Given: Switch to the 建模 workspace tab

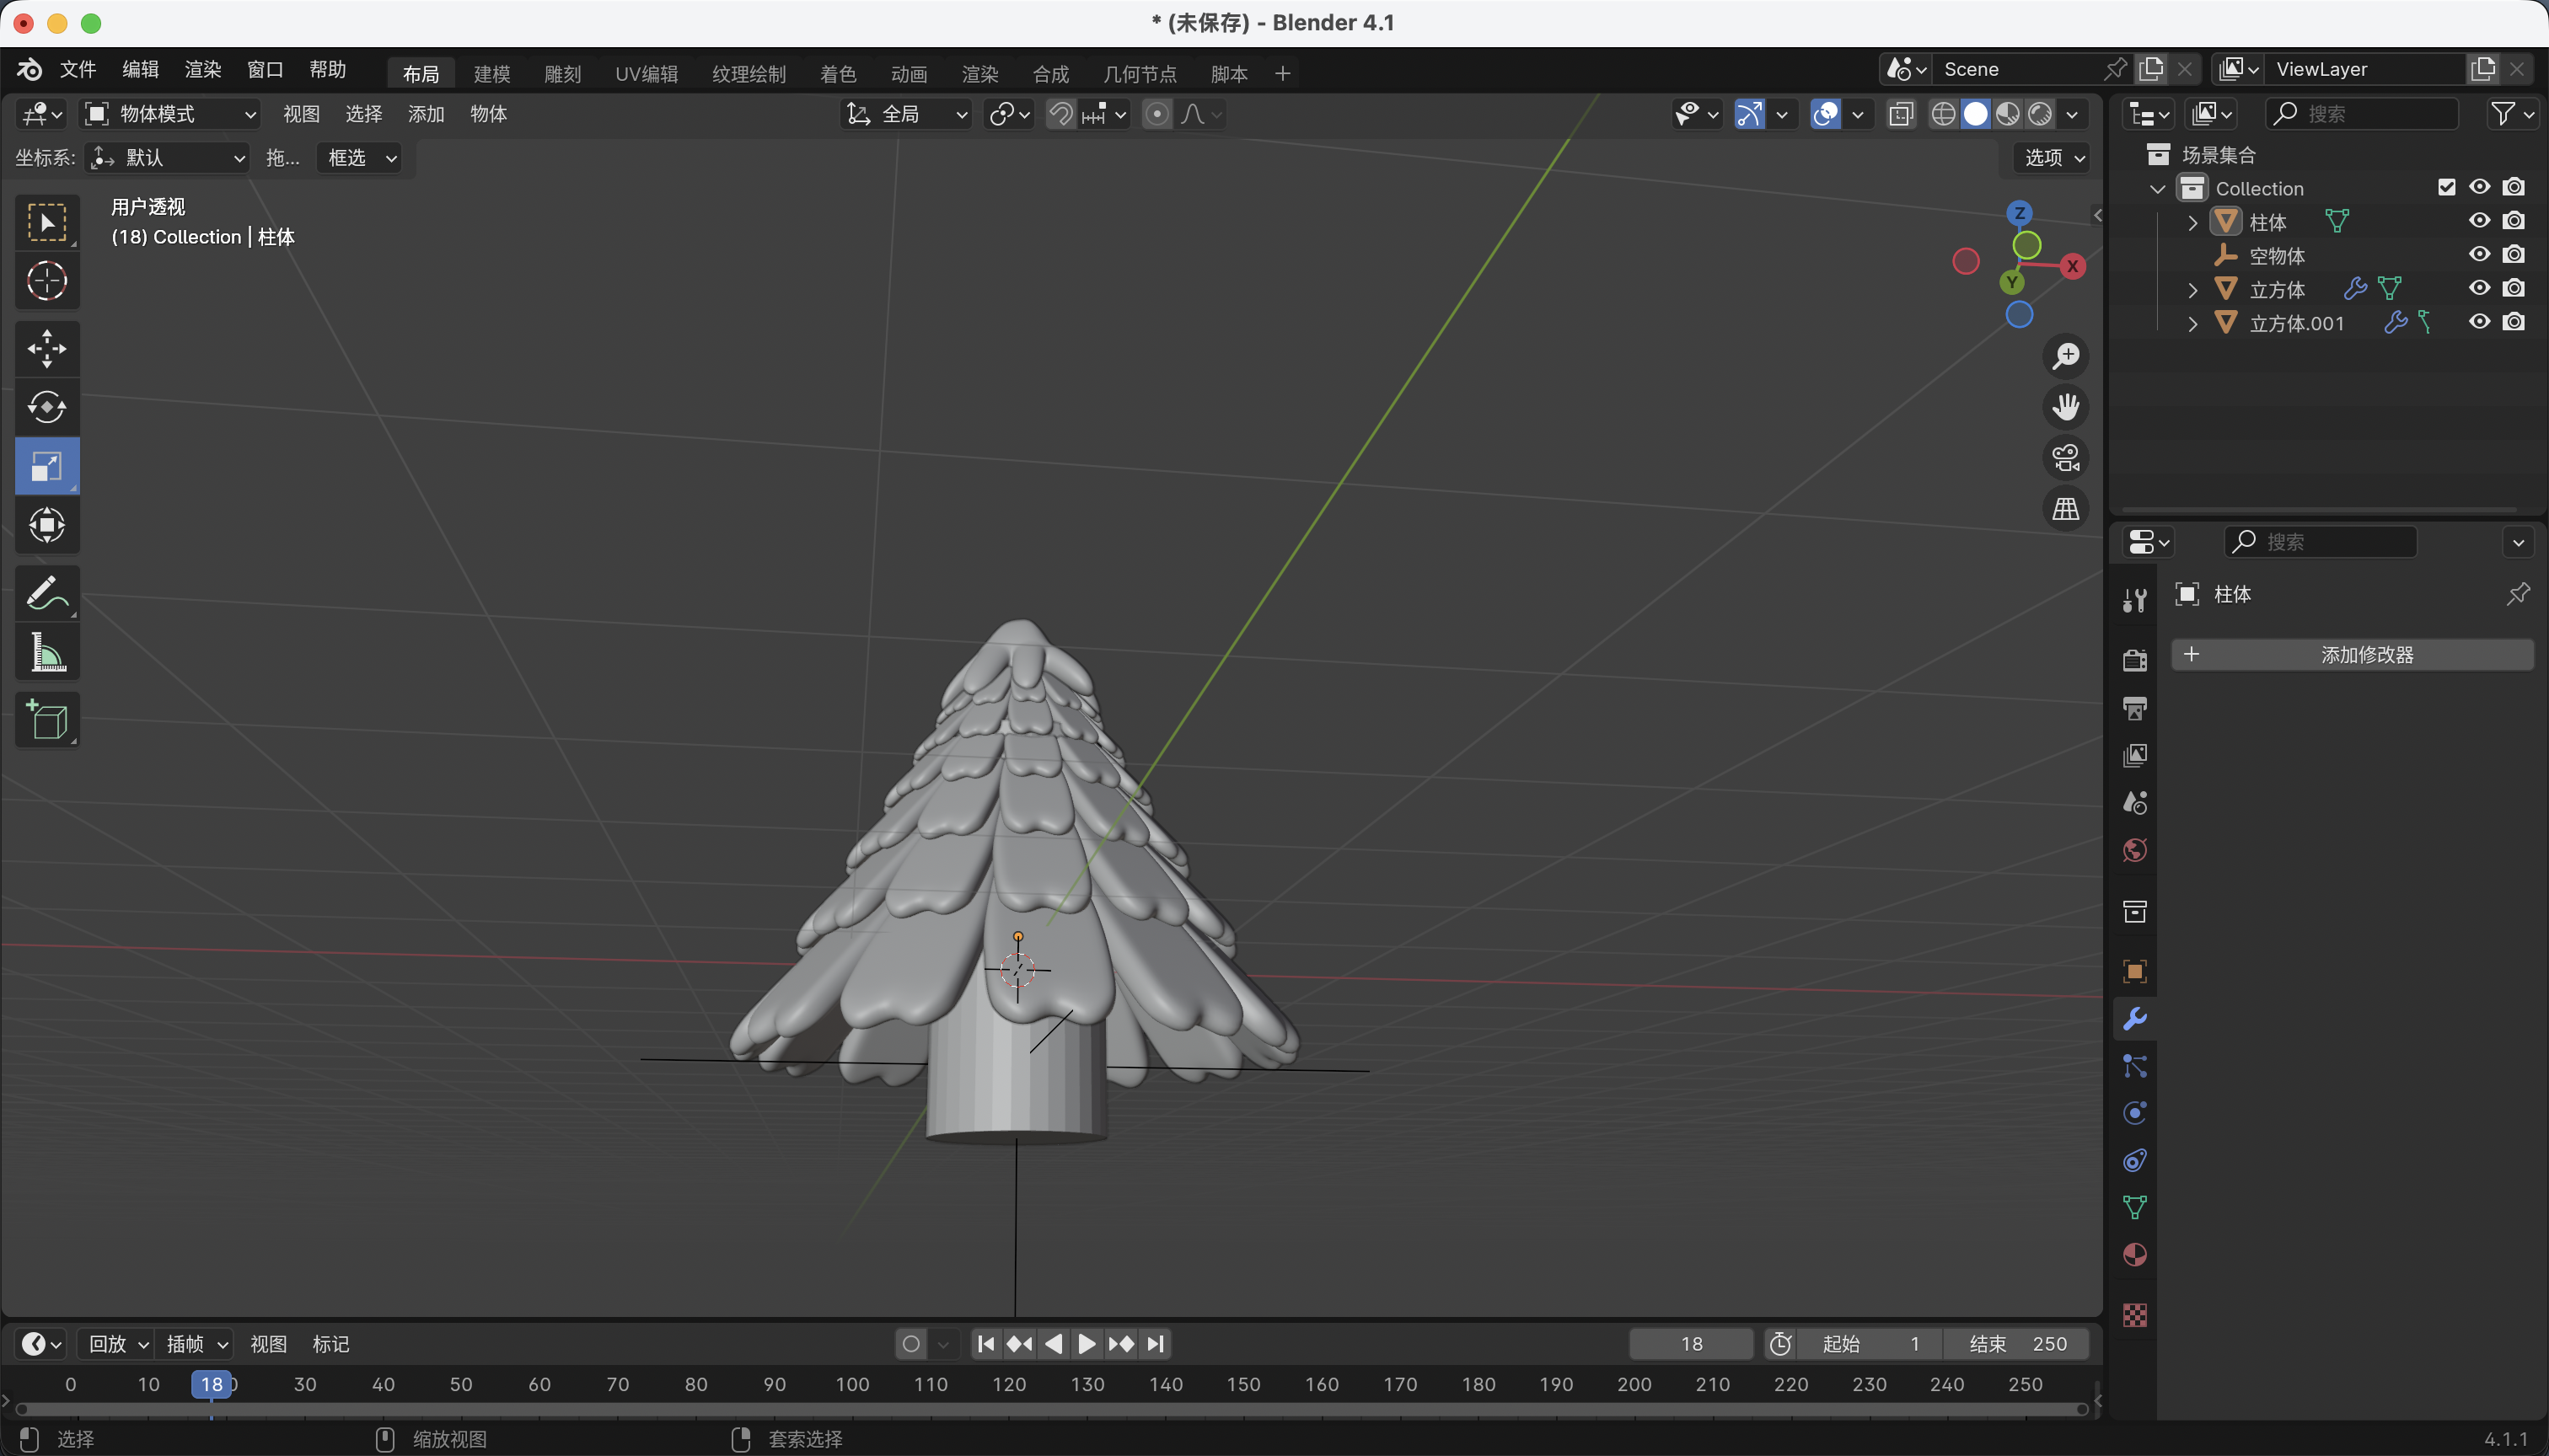Looking at the screenshot, I should pyautogui.click(x=491, y=74).
